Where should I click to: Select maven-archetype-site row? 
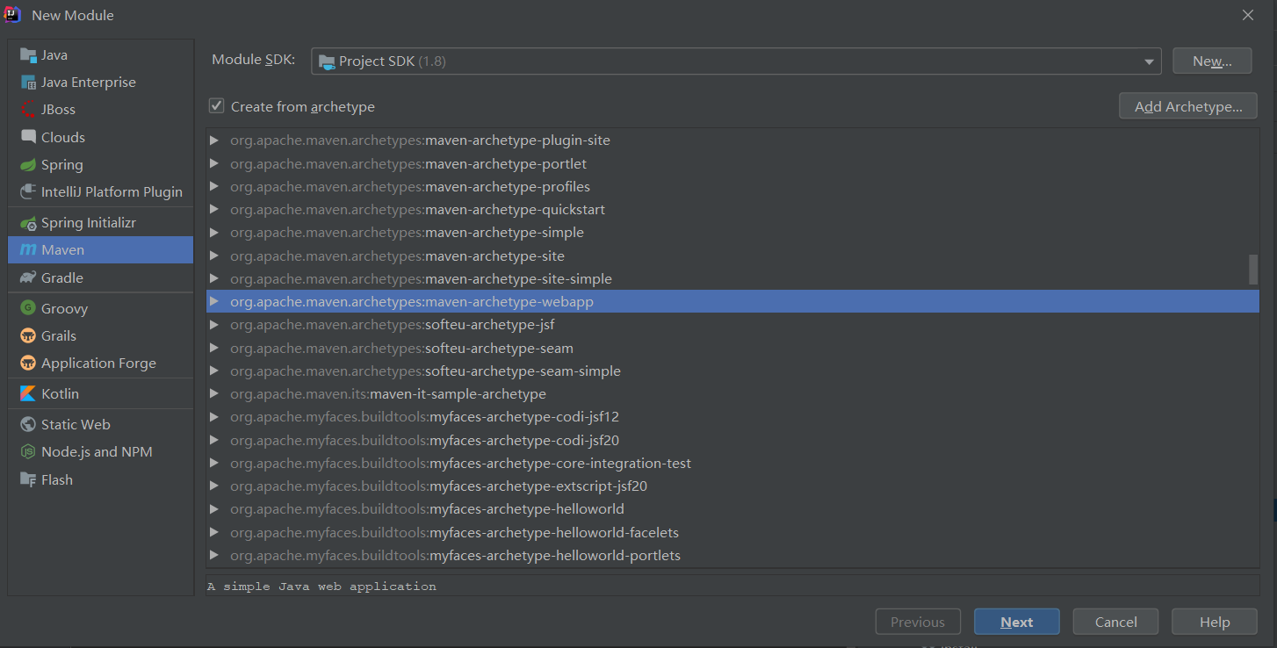pyautogui.click(x=732, y=256)
